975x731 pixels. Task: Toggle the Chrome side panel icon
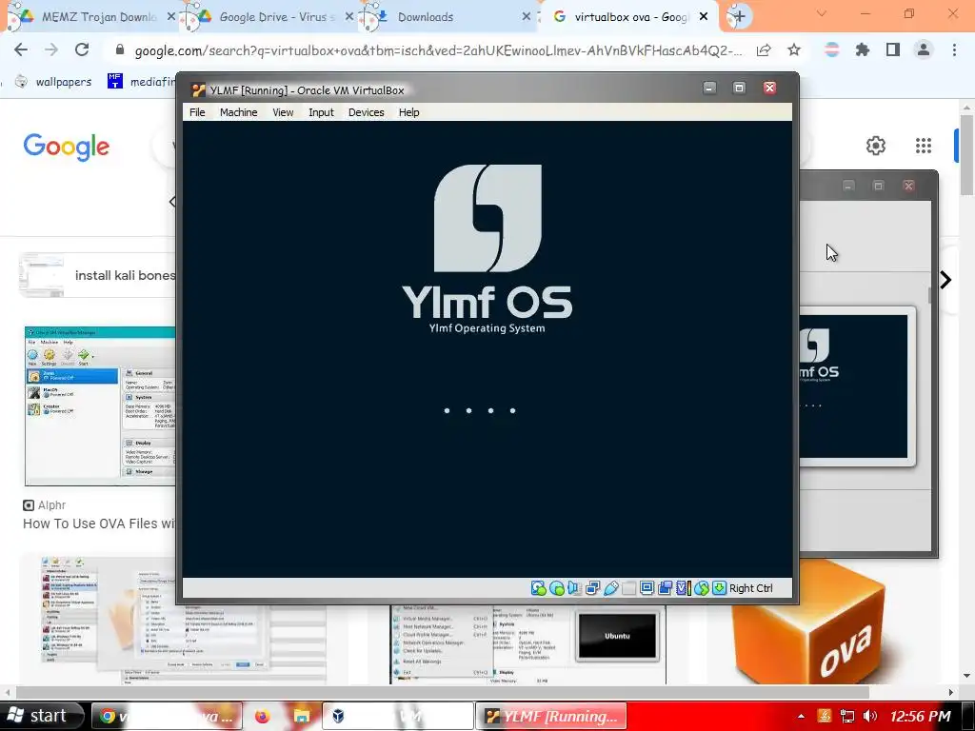[893, 49]
